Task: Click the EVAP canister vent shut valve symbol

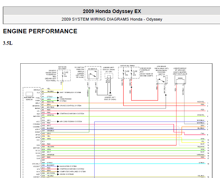Action: coord(180,80)
